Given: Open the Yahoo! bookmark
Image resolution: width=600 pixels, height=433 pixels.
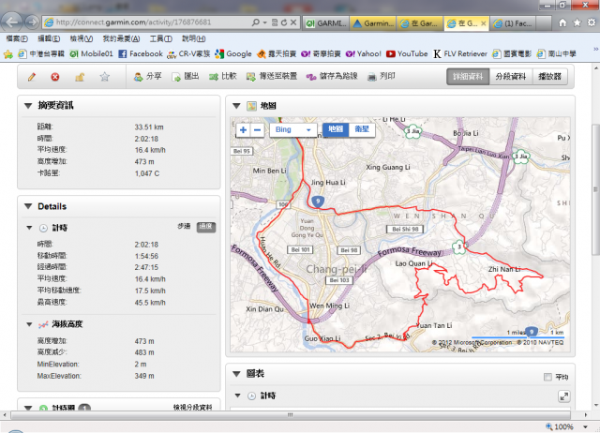Looking at the screenshot, I should coord(364,54).
